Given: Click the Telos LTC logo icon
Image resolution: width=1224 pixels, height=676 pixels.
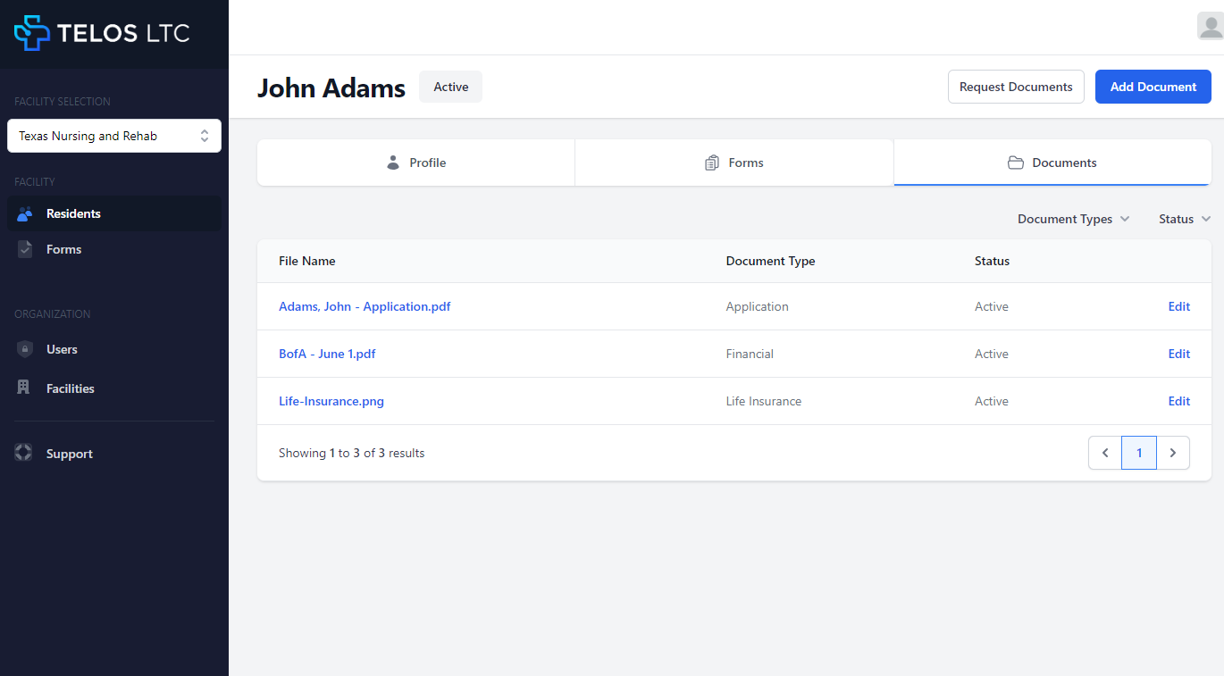Looking at the screenshot, I should (32, 33).
